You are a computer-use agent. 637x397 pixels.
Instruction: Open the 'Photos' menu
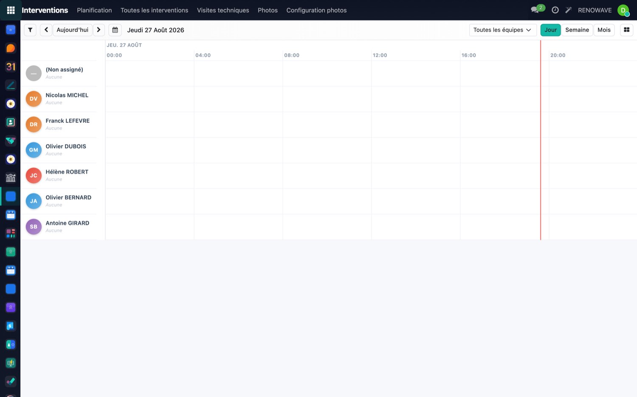coord(268,10)
